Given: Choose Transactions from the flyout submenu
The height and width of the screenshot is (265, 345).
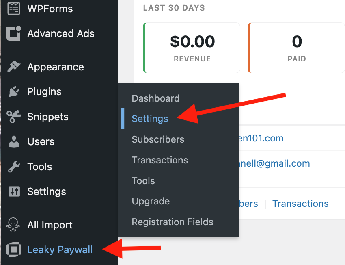Looking at the screenshot, I should [x=160, y=160].
